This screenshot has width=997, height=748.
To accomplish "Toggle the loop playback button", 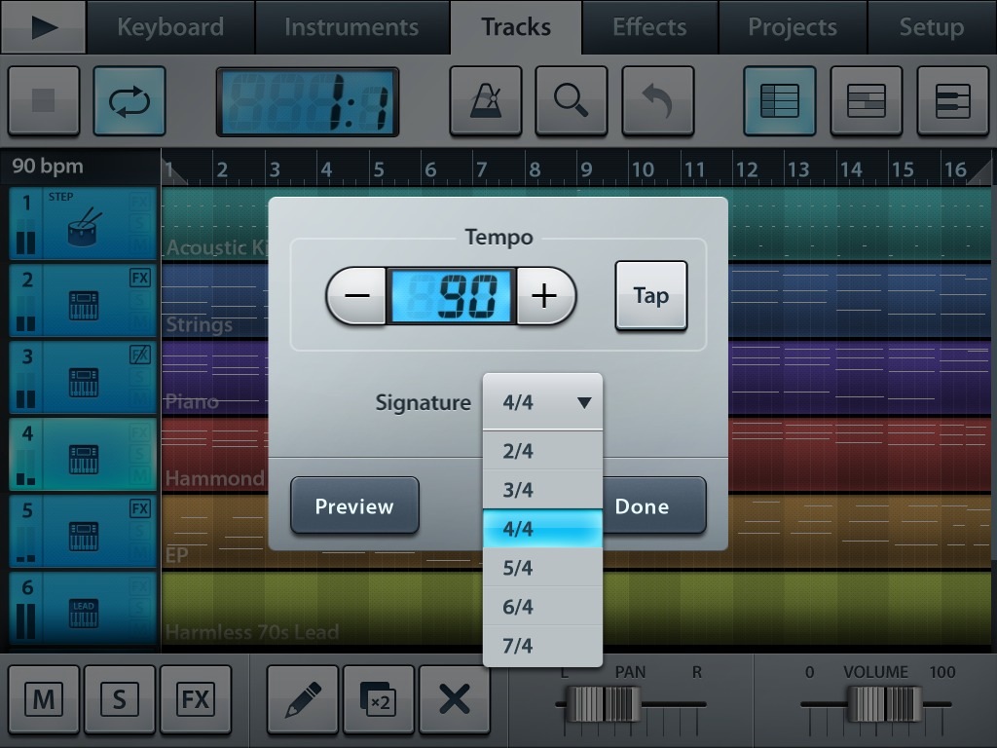I will pyautogui.click(x=129, y=100).
